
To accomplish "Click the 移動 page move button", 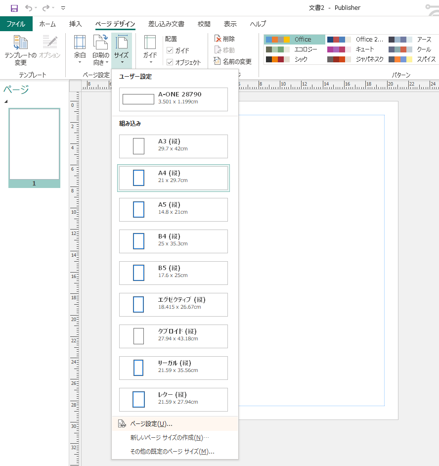I will pos(225,50).
